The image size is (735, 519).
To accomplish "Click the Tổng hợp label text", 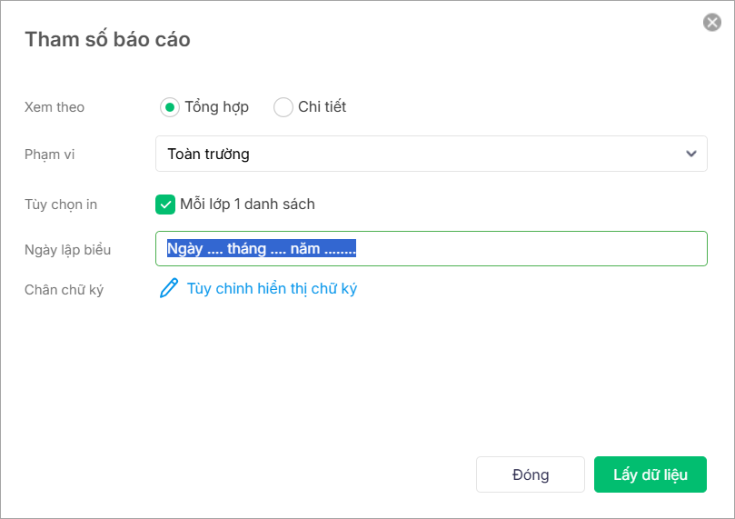I will [216, 107].
